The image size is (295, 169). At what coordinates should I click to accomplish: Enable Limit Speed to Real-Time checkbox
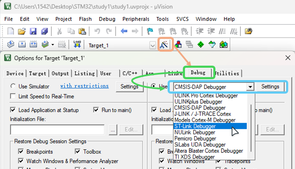point(13,96)
